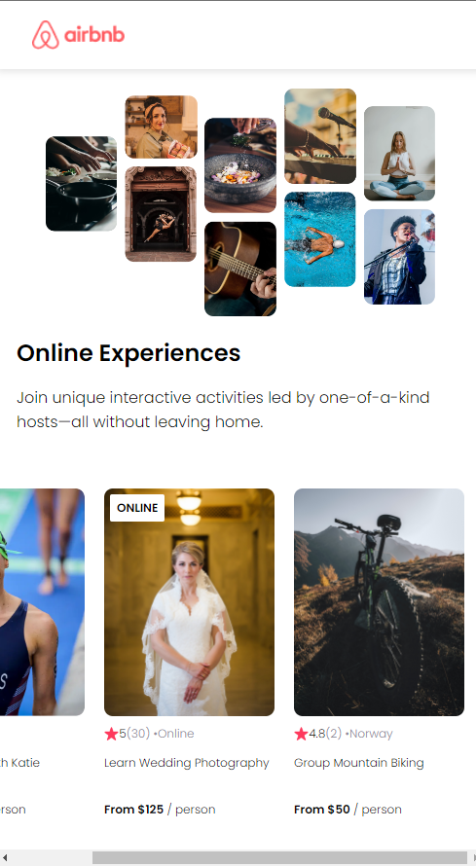476x867 pixels.
Task: Open the Group Mountain Biking title
Action: (359, 763)
